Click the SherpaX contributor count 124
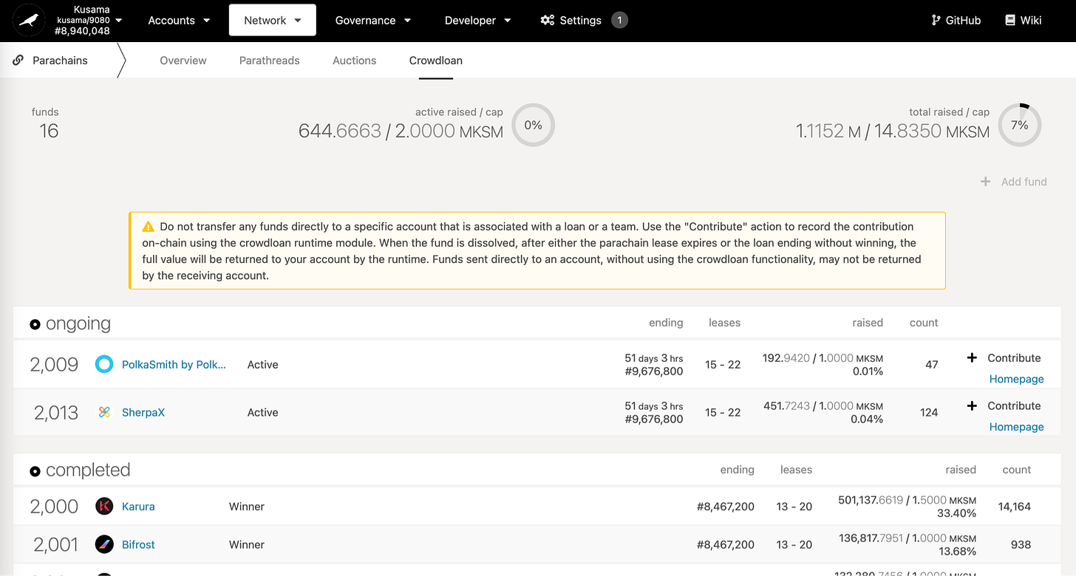The height and width of the screenshot is (576, 1076). 929,413
